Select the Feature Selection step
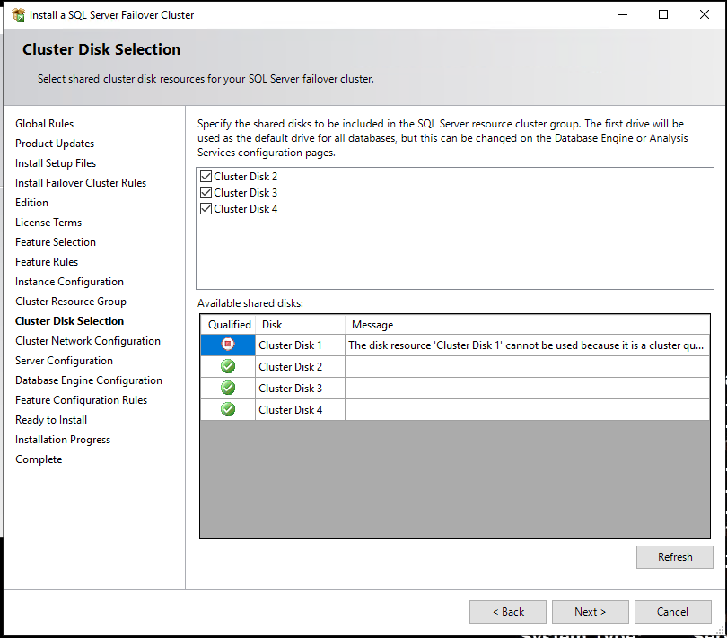This screenshot has height=638, width=727. (x=56, y=242)
